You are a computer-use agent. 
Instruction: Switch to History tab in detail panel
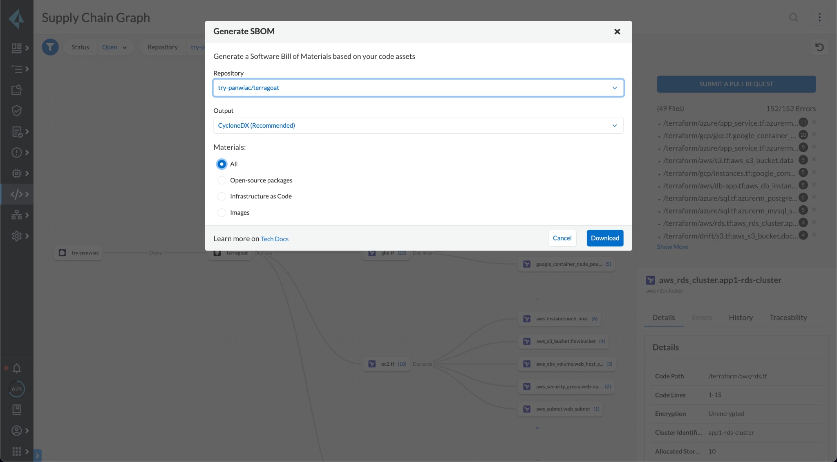click(x=741, y=318)
